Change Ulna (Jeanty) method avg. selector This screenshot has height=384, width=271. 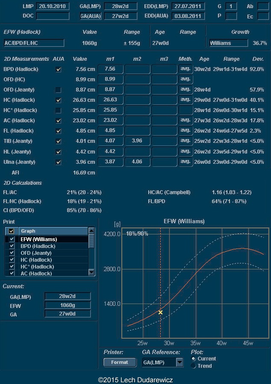pos(186,162)
